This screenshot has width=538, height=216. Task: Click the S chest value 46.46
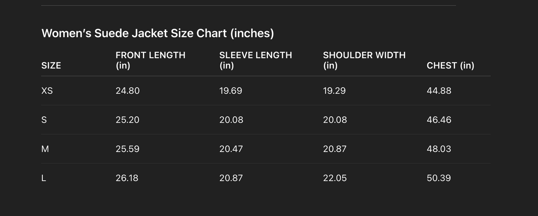coord(439,120)
